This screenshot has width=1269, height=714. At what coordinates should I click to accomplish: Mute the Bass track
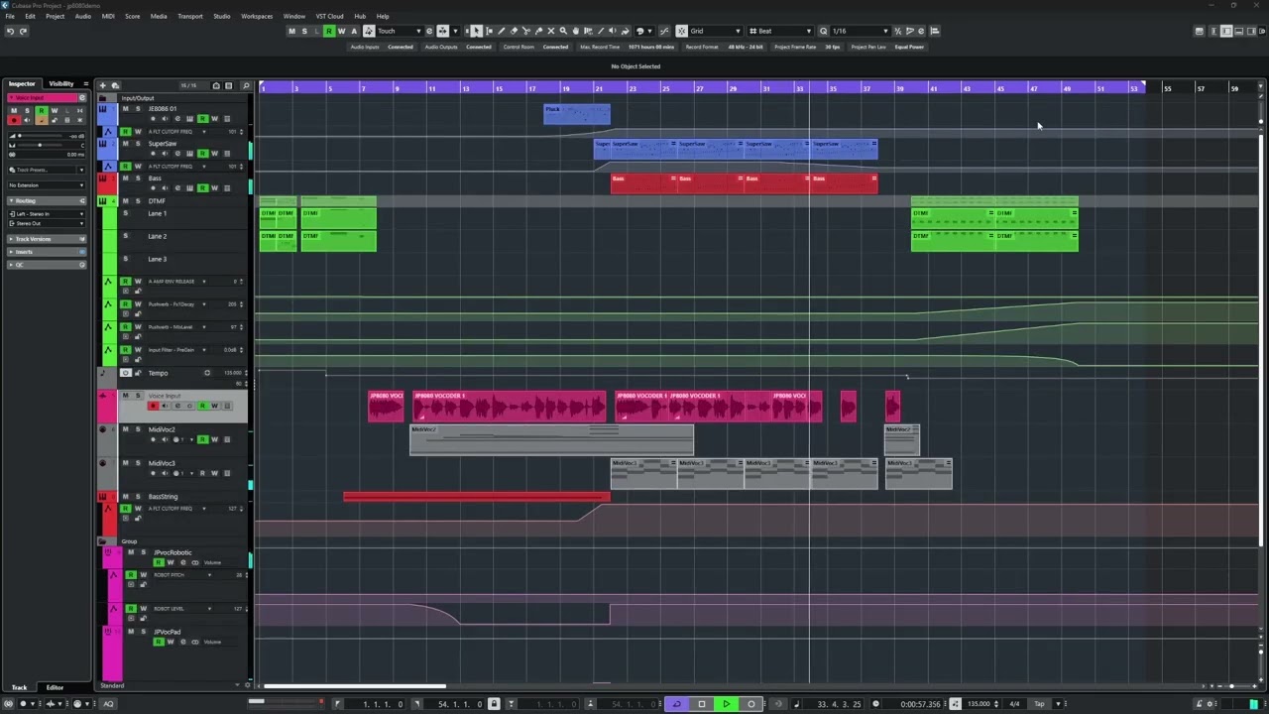click(126, 178)
